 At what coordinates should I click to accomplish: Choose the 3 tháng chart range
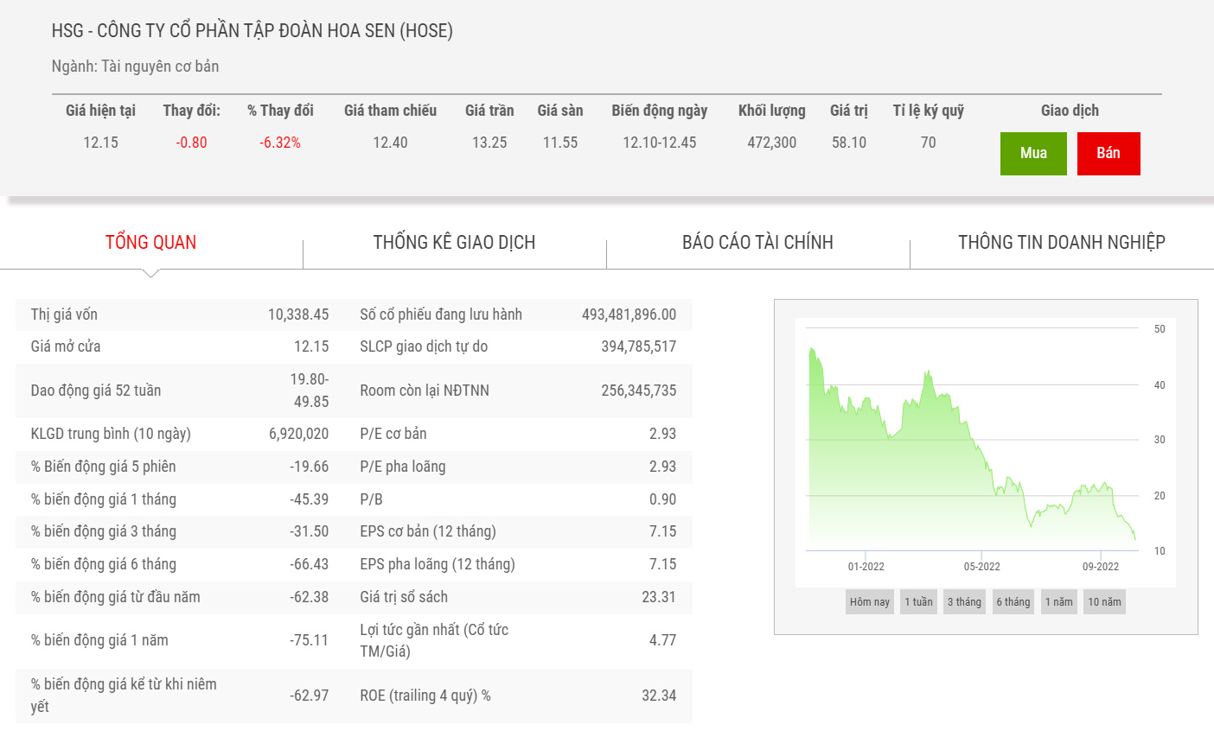964,602
